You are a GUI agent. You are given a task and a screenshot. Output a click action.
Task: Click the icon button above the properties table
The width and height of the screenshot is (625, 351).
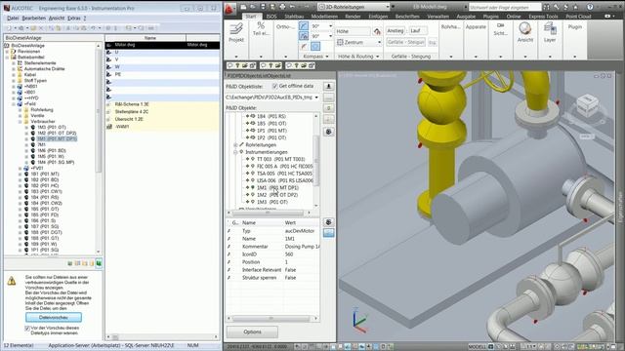coord(328,222)
